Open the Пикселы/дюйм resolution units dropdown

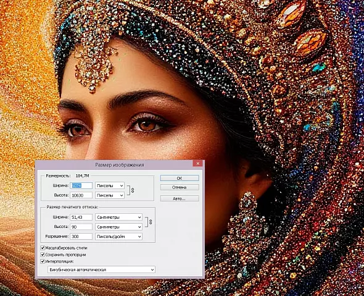[118, 237]
